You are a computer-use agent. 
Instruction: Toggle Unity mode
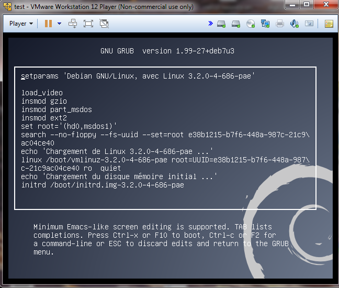point(104,24)
